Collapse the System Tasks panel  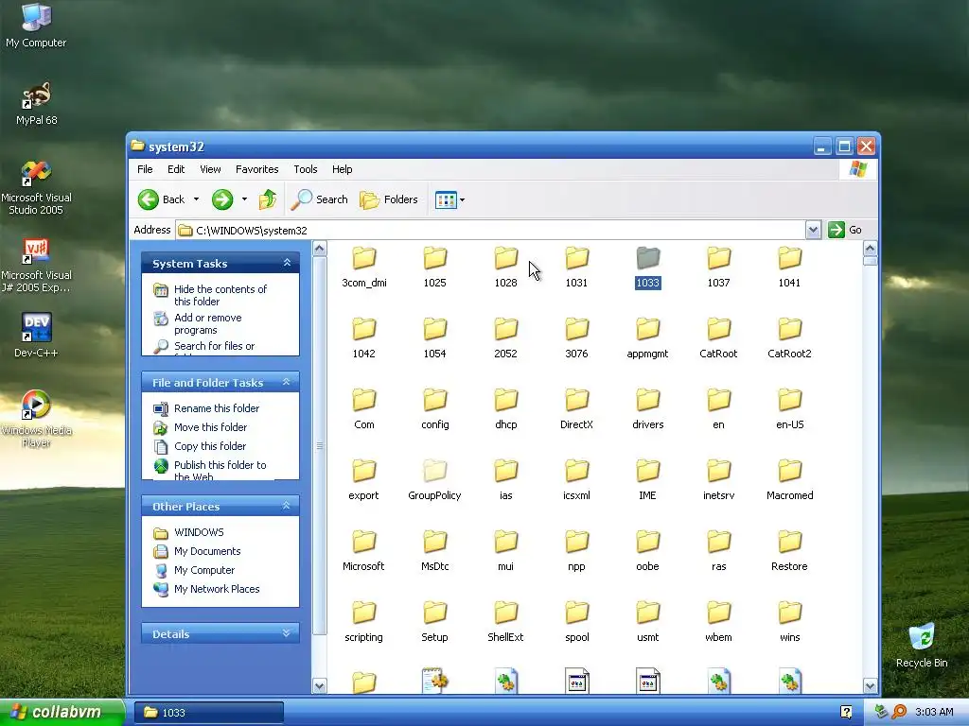(x=287, y=263)
